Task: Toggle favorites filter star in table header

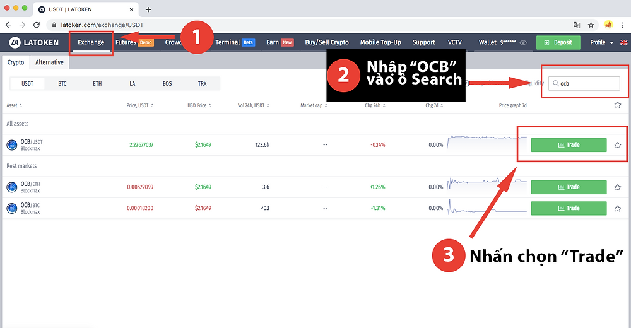Action: (x=618, y=105)
